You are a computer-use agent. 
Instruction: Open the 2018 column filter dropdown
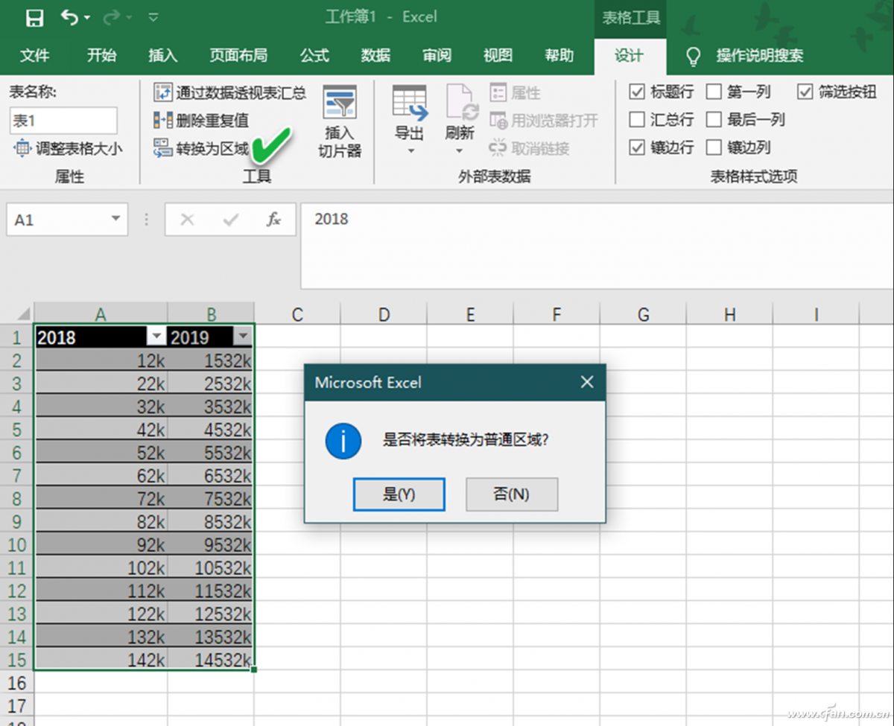click(156, 337)
